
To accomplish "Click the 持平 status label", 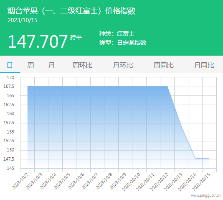I will click(76, 37).
